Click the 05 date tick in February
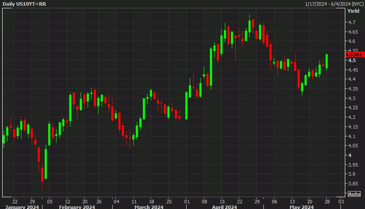 point(49,202)
